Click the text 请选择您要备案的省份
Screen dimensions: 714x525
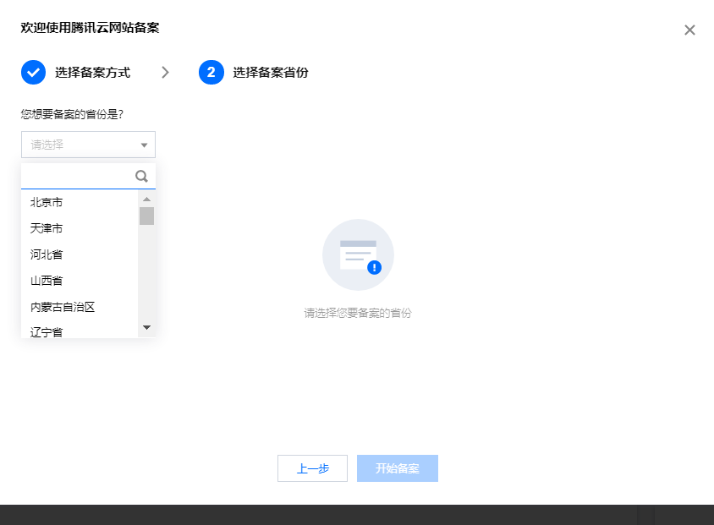click(358, 313)
